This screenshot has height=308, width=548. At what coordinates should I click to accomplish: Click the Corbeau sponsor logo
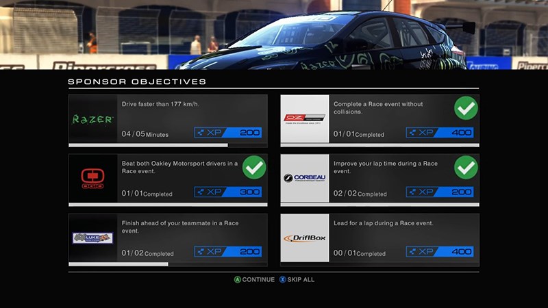point(304,178)
